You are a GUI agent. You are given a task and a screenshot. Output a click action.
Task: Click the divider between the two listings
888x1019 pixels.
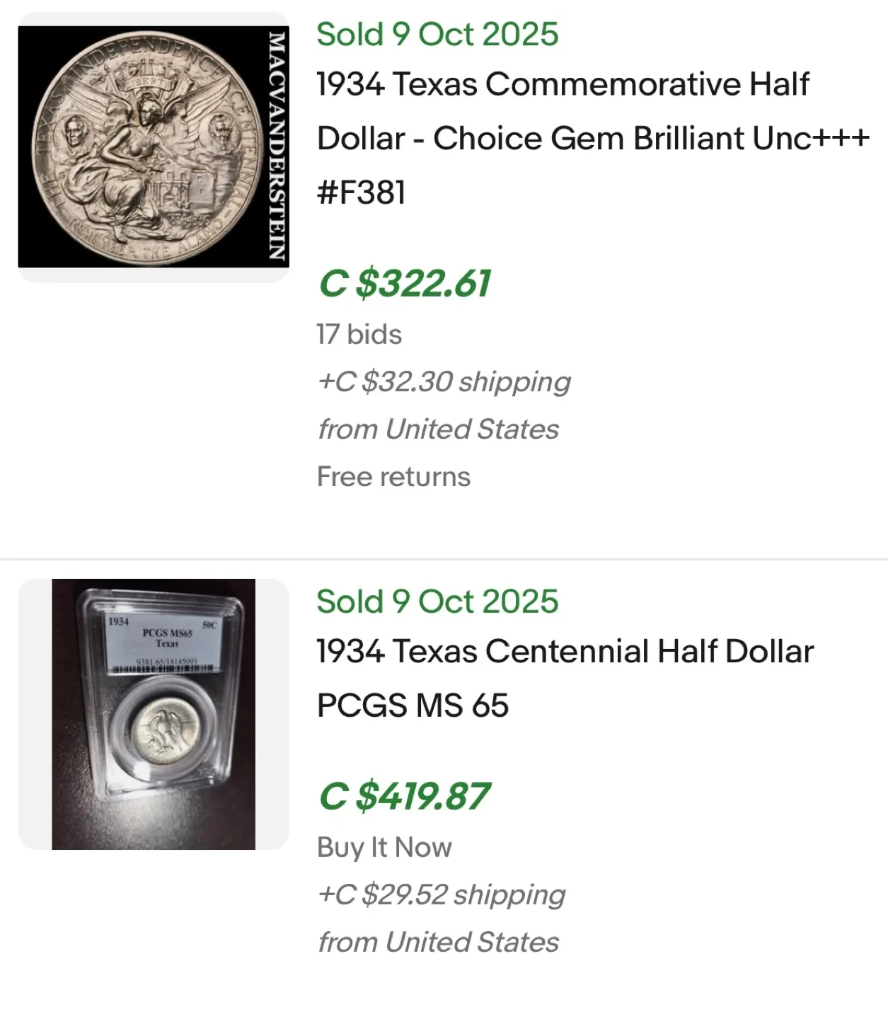[x=444, y=555]
